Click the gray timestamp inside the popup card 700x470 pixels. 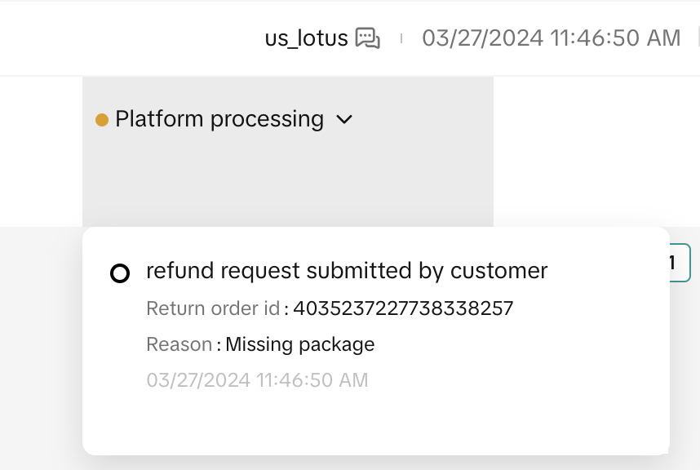pos(257,380)
